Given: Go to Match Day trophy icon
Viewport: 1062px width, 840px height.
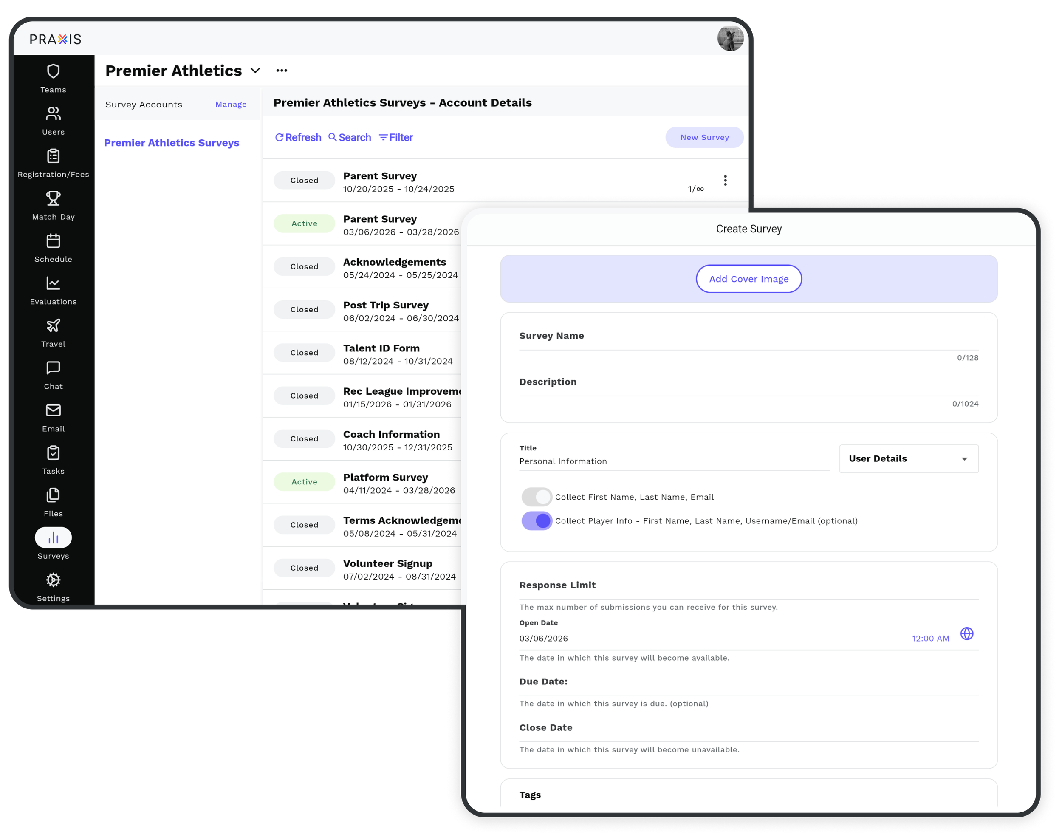Looking at the screenshot, I should coord(53,199).
